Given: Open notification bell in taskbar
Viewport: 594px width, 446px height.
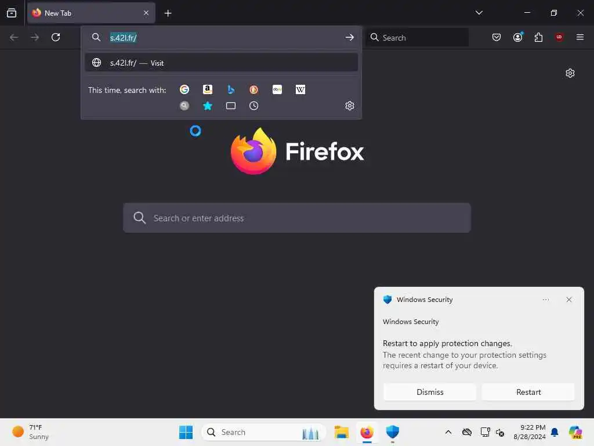Looking at the screenshot, I should (555, 432).
